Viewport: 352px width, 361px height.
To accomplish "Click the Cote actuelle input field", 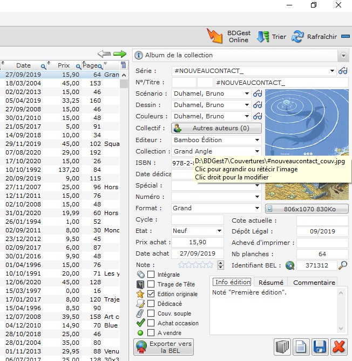I will (322, 220).
